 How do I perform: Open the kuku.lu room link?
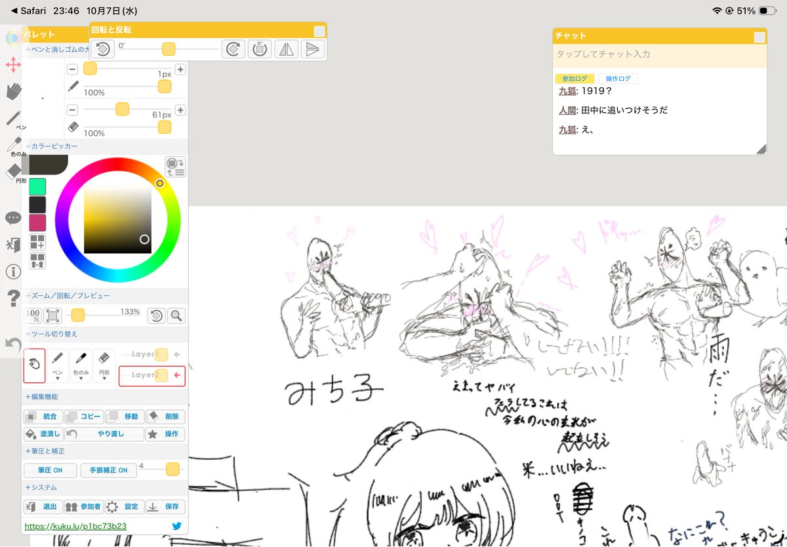(x=75, y=526)
